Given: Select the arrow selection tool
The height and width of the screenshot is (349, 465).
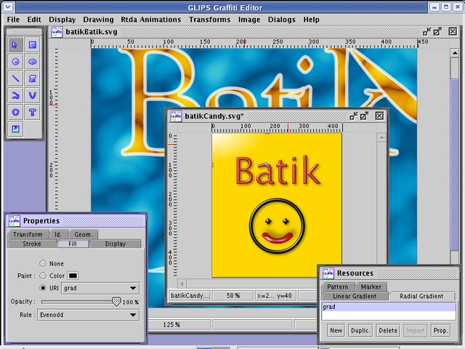Looking at the screenshot, I should click(x=15, y=45).
